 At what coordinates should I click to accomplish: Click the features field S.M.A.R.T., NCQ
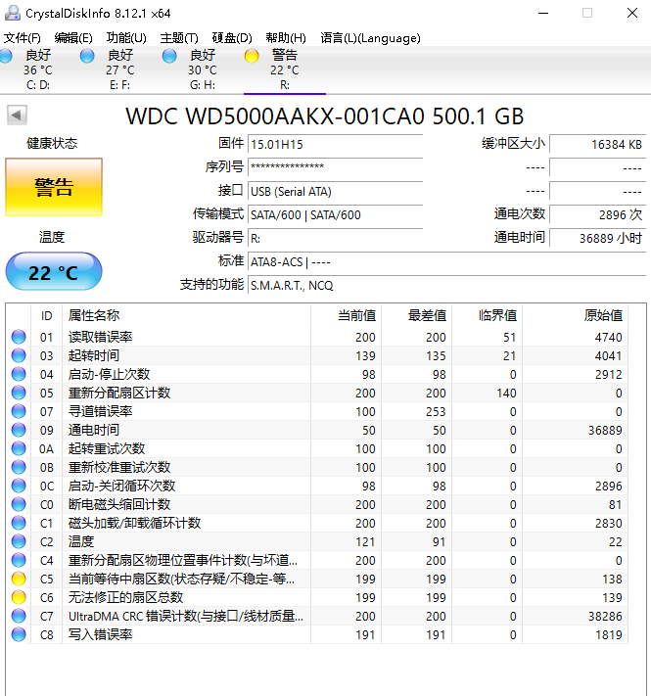(x=446, y=286)
